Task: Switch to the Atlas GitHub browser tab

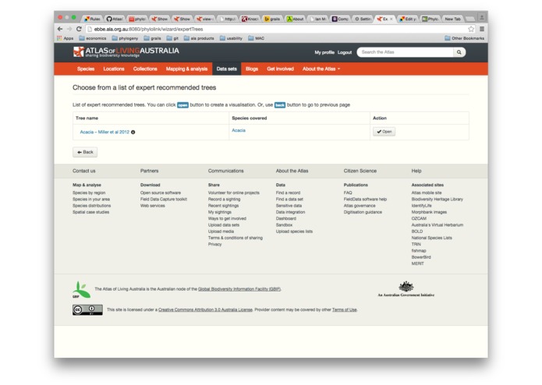Action: pos(115,19)
